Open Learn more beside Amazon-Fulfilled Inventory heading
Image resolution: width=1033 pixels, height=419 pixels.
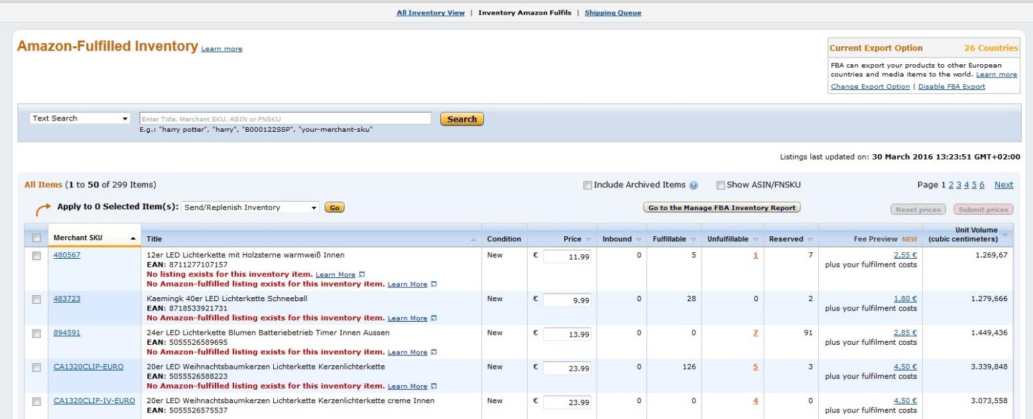click(x=222, y=49)
